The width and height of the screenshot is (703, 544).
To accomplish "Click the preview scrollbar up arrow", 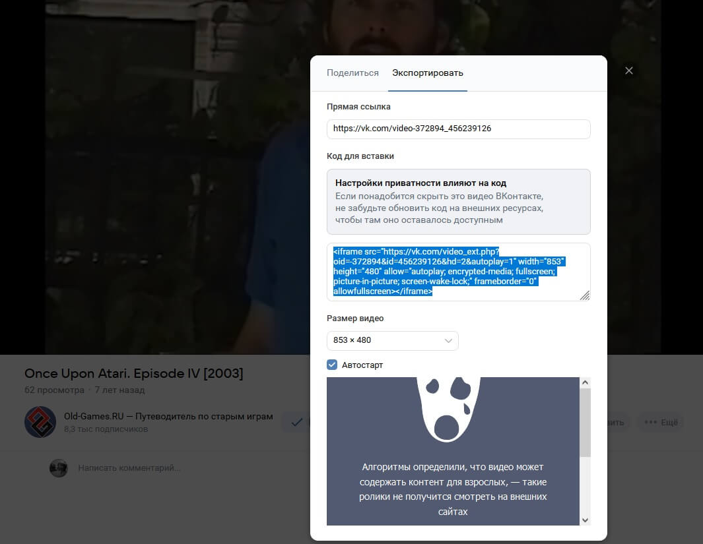I will [585, 382].
